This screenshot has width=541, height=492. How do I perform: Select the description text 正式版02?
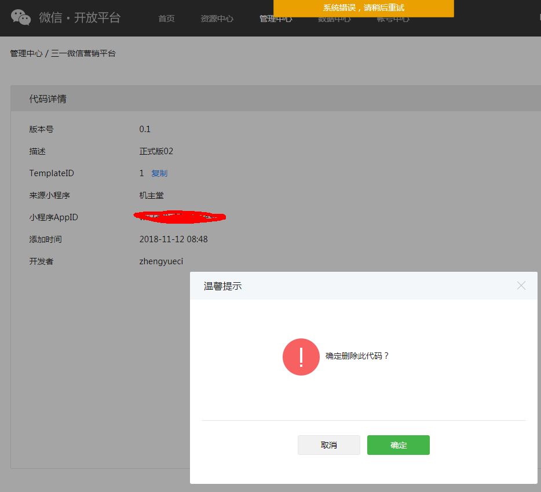tap(156, 151)
